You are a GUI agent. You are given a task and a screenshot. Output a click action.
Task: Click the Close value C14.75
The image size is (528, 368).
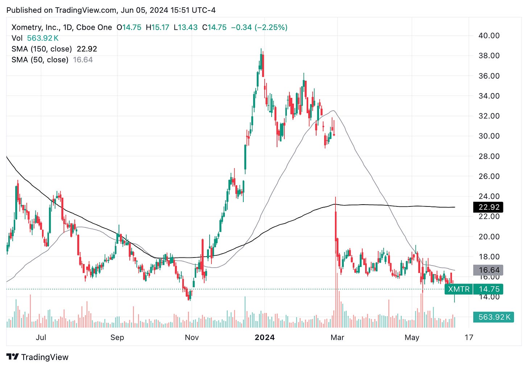pos(214,28)
